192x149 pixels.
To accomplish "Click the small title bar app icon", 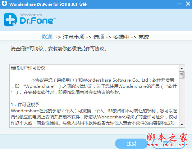I will pyautogui.click(x=5, y=4).
